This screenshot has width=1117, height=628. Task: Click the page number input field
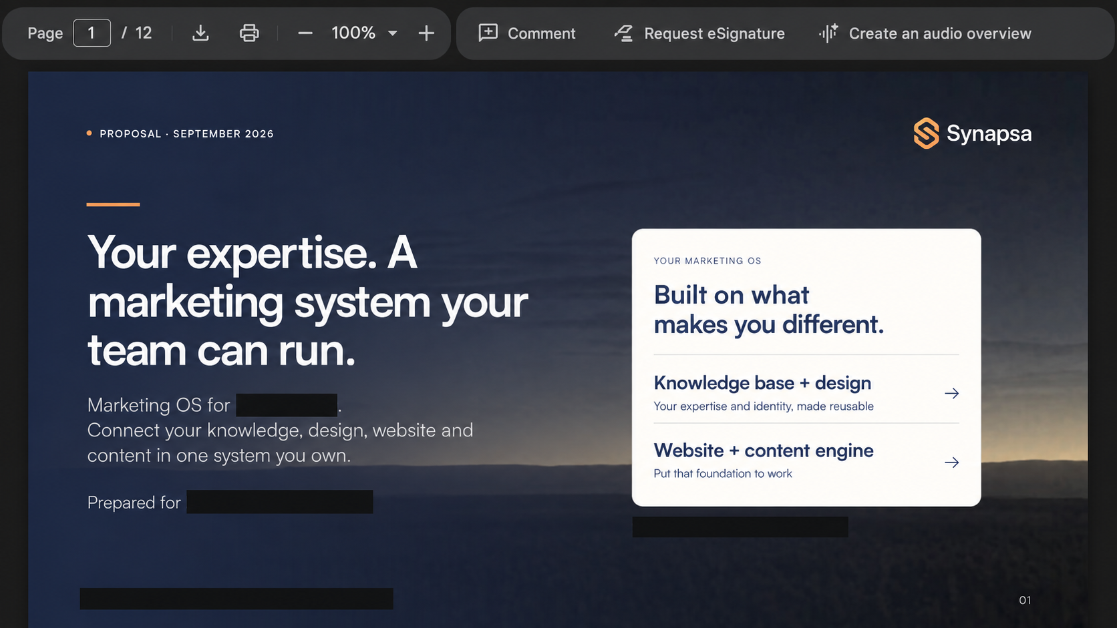point(92,33)
